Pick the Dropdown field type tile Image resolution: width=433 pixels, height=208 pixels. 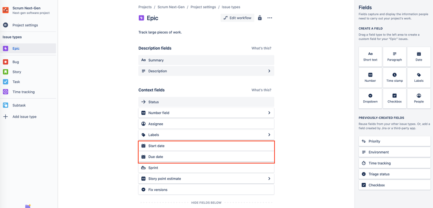tap(370, 99)
